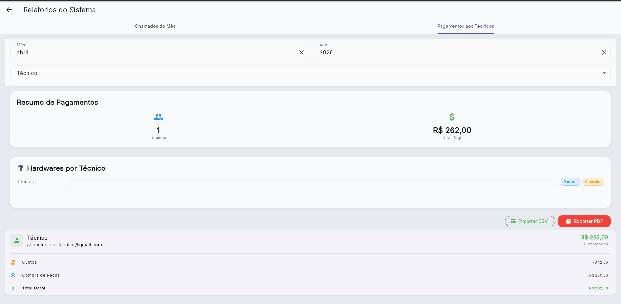Click the technician email adaneinstein+tecnico@gmail.com
Viewport: 621px width, 304px height.
click(x=64, y=245)
